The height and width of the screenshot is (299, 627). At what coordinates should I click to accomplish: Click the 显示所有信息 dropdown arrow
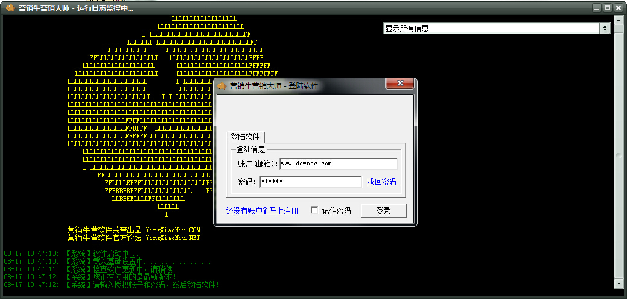click(x=605, y=28)
